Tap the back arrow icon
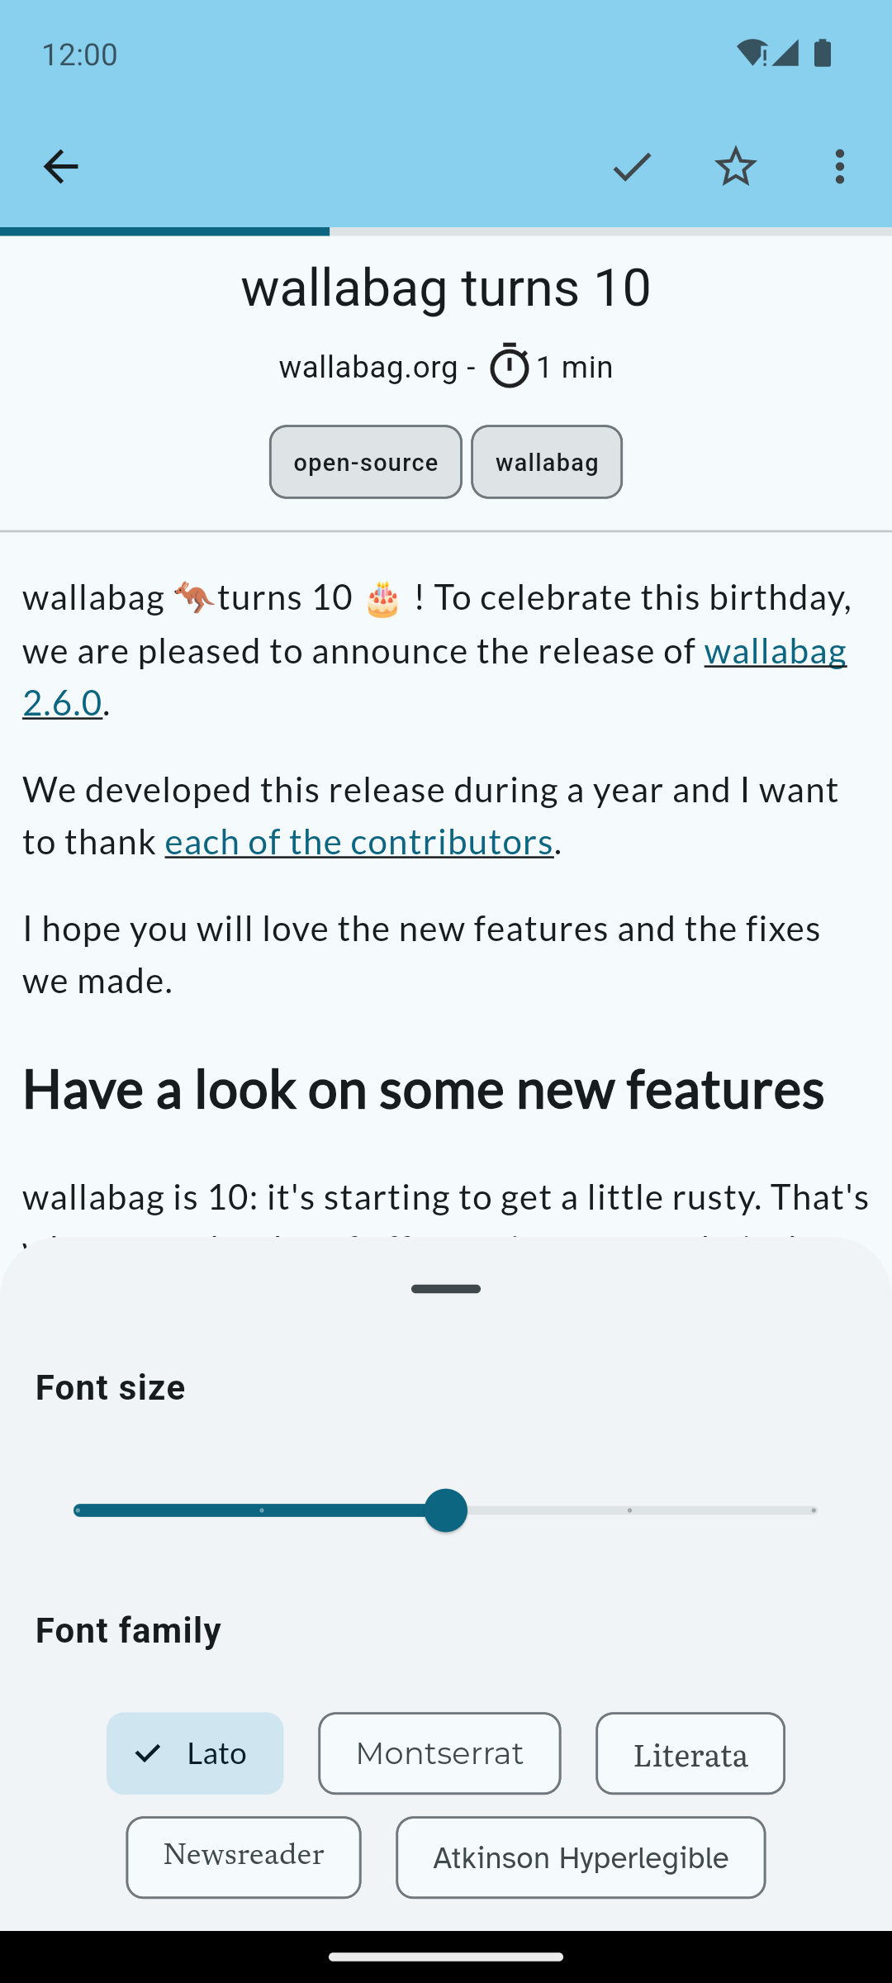This screenshot has width=892, height=1983. click(60, 167)
